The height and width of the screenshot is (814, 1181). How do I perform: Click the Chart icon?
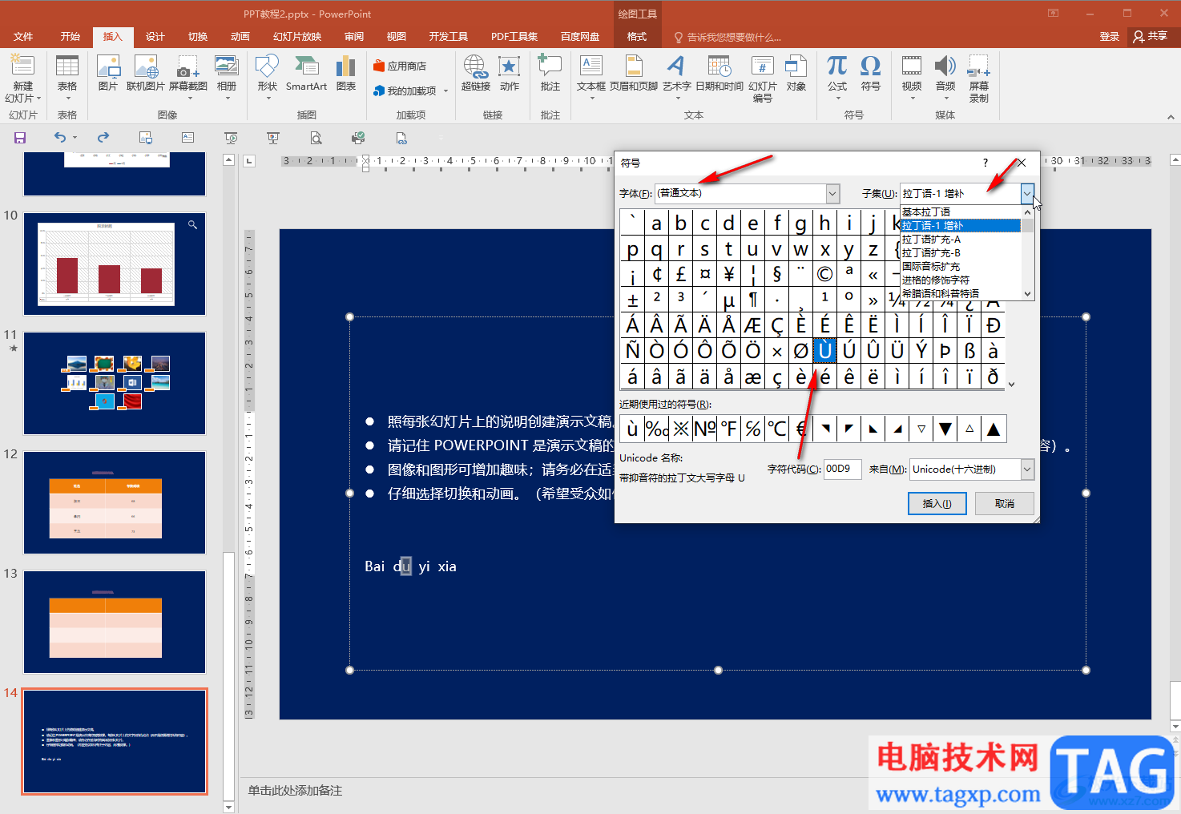pos(346,73)
